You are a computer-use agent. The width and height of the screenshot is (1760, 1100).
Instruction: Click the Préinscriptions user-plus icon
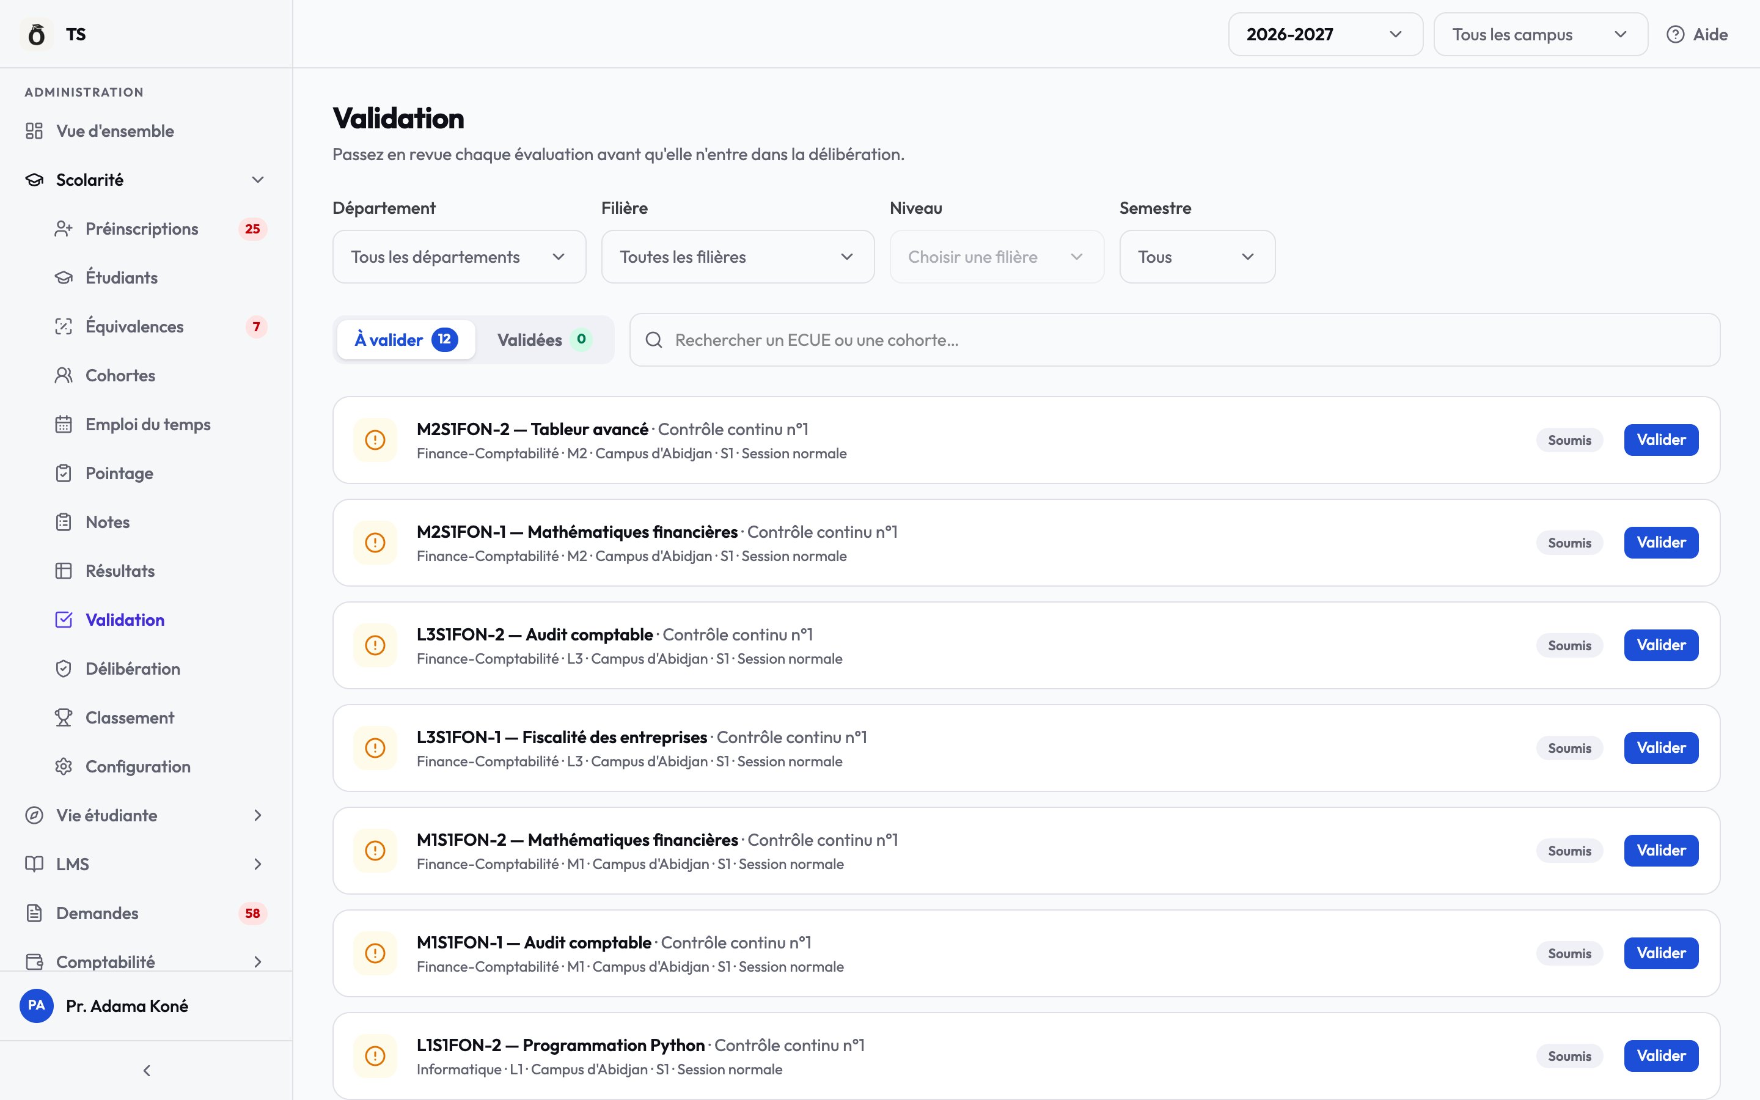coord(64,229)
